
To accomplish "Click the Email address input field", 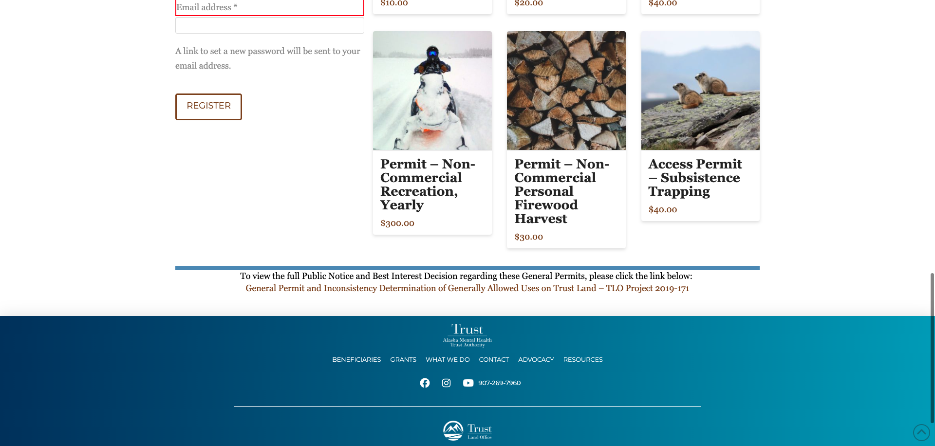I will pyautogui.click(x=269, y=7).
